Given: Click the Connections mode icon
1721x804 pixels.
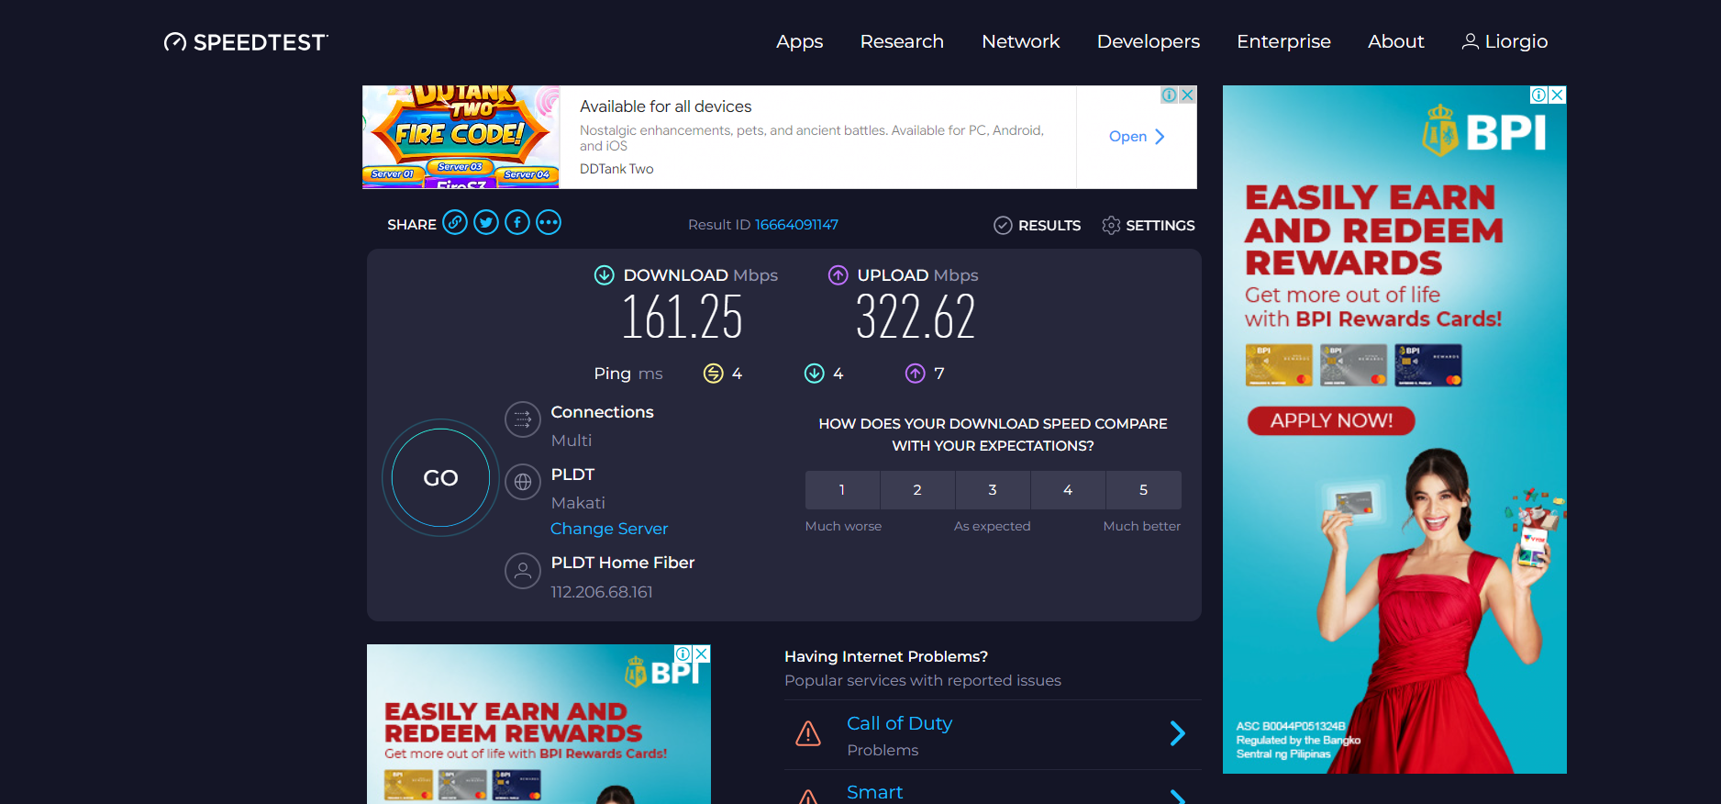Looking at the screenshot, I should [x=523, y=419].
